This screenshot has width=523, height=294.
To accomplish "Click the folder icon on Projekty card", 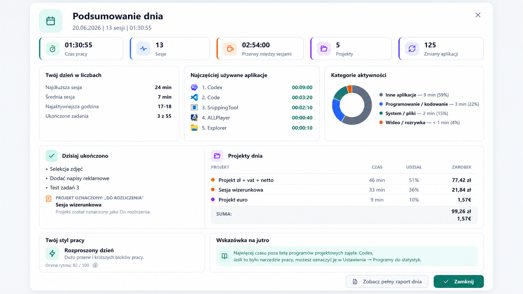I will click(324, 49).
